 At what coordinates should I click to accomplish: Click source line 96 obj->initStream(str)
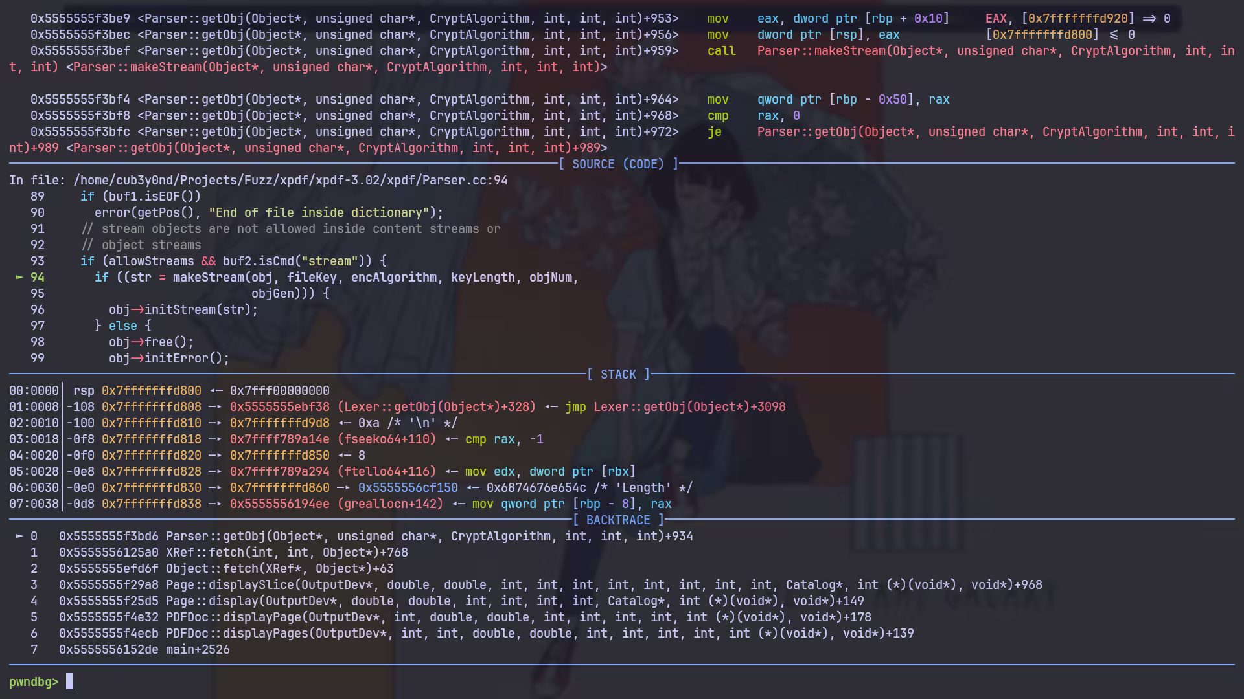183,309
